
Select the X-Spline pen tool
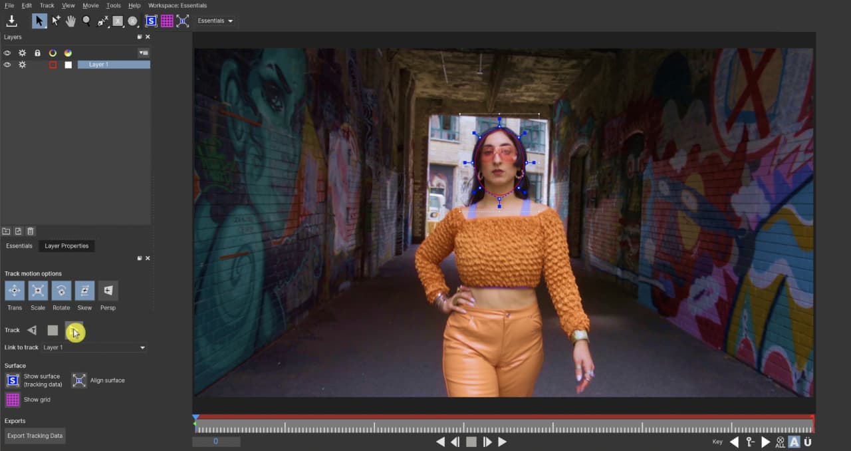(103, 21)
